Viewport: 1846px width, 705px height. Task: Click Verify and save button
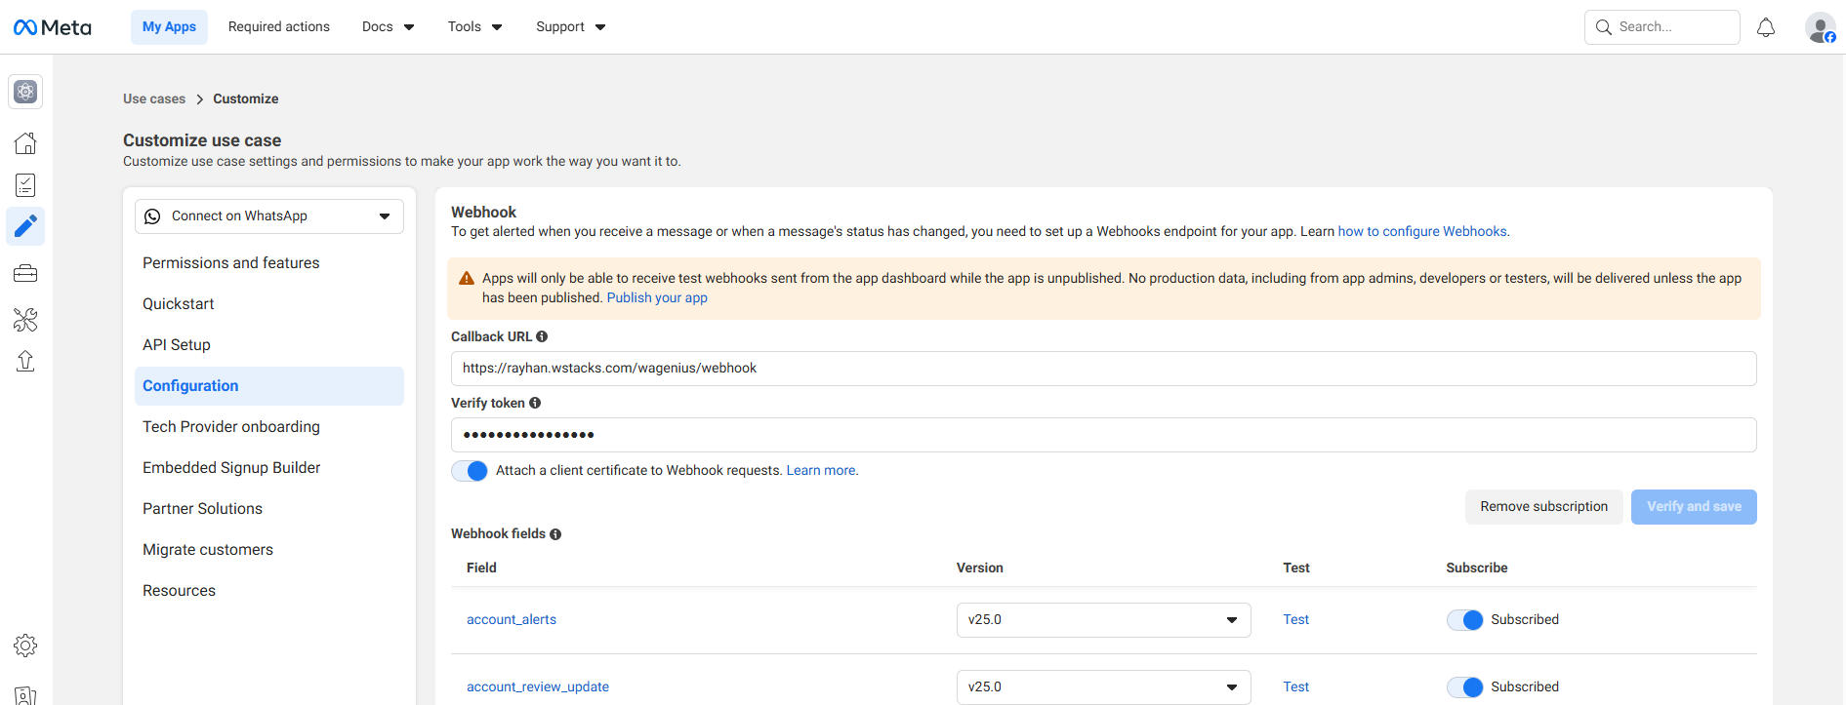[1694, 507]
